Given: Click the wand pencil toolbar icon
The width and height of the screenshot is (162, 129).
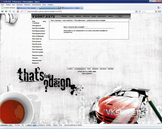Looking at the screenshot, I should click(22, 11).
